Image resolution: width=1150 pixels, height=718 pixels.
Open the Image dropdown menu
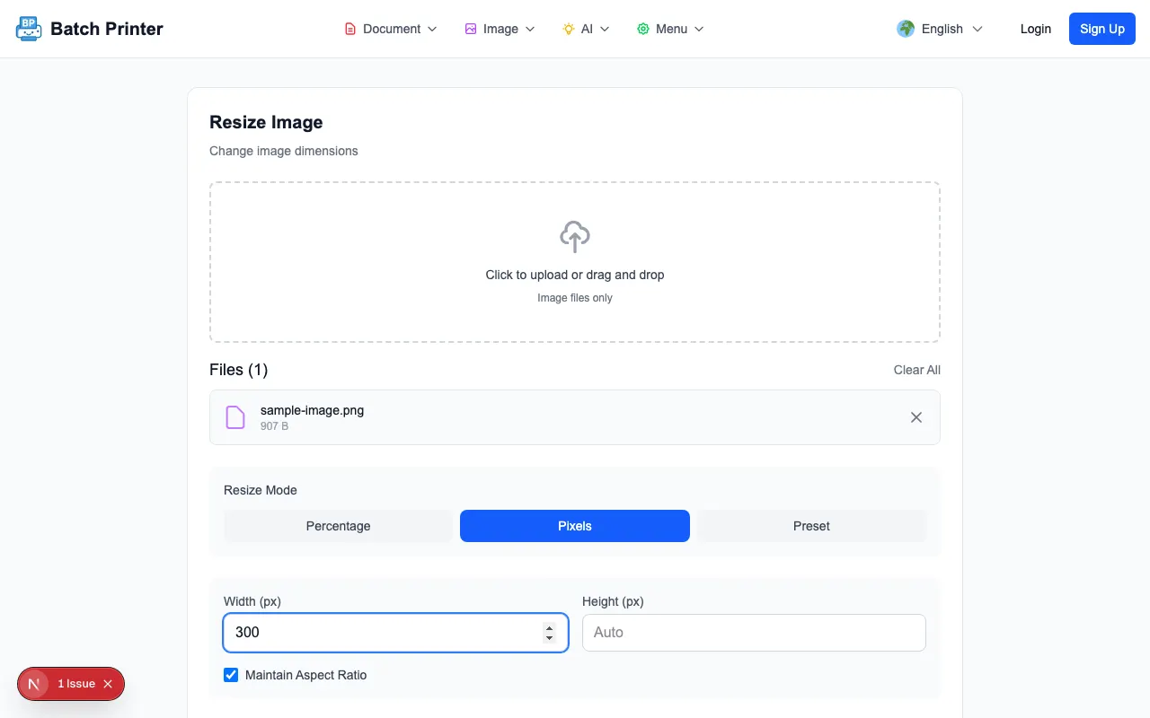(x=500, y=29)
